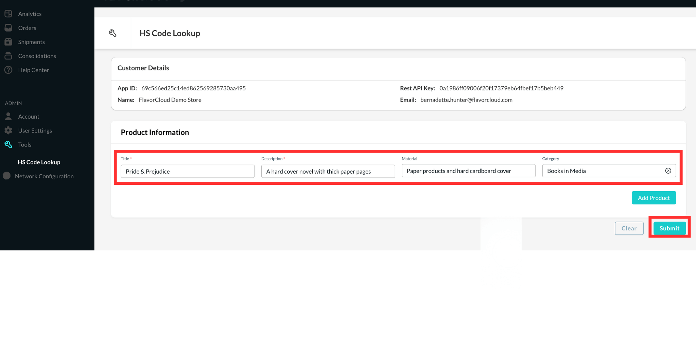Go to the Orders page

tap(27, 28)
